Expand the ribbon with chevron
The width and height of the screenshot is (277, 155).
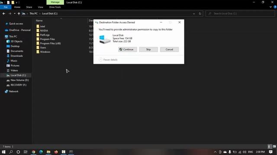(x=271, y=7)
